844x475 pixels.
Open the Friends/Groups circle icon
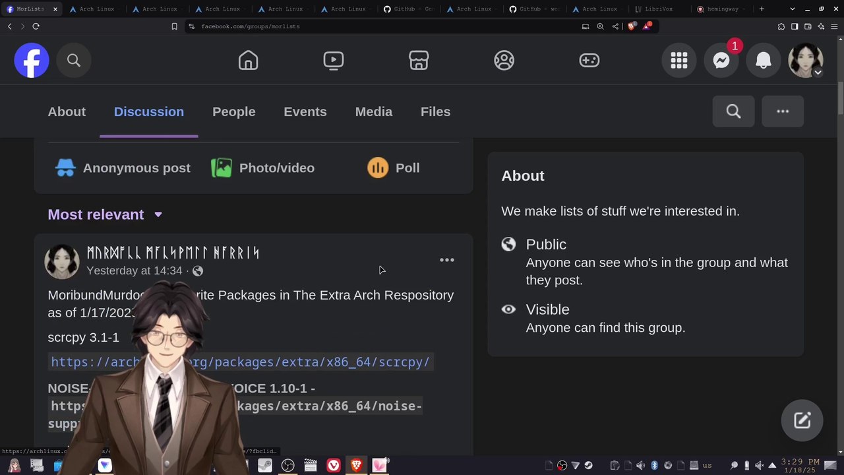(504, 61)
